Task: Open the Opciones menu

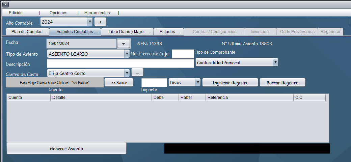Action: [58, 13]
